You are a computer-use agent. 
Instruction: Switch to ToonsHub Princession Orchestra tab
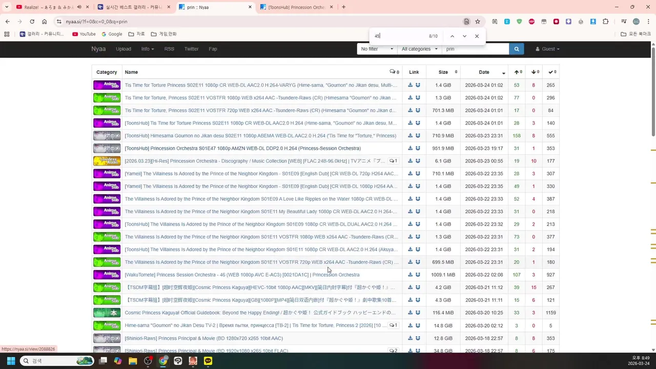coord(297,7)
